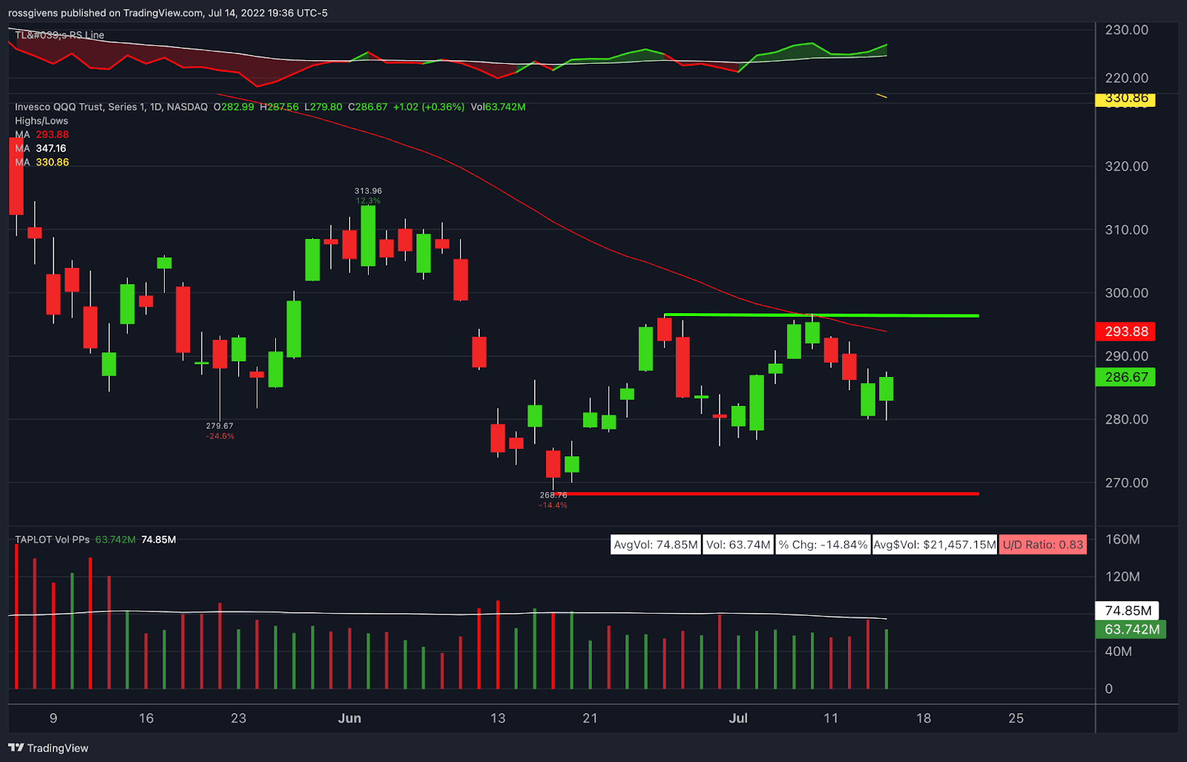
Task: Click the "Avg$Vol: $21,457.15M" stat box
Action: tap(934, 544)
